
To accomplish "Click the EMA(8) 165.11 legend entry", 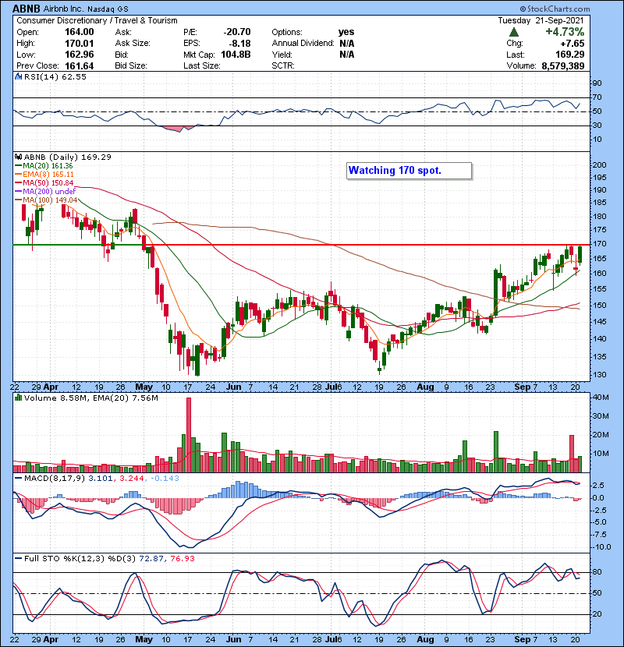I will (x=44, y=175).
